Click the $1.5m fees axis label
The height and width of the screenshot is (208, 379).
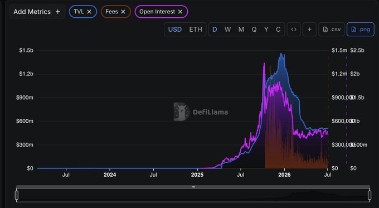click(x=339, y=50)
